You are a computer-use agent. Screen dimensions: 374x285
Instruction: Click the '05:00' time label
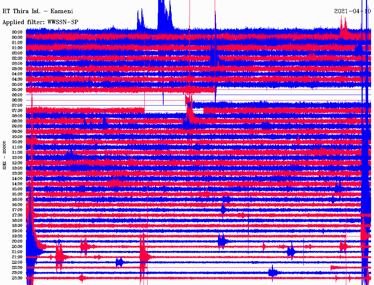pyautogui.click(x=17, y=84)
